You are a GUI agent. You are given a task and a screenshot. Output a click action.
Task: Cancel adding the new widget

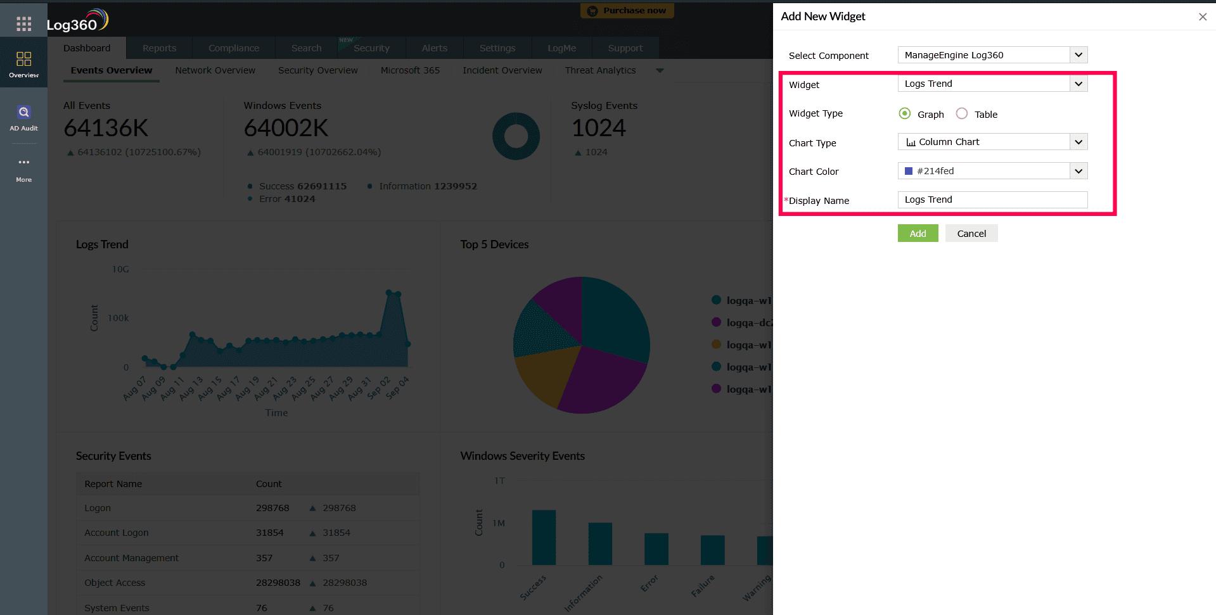click(971, 233)
